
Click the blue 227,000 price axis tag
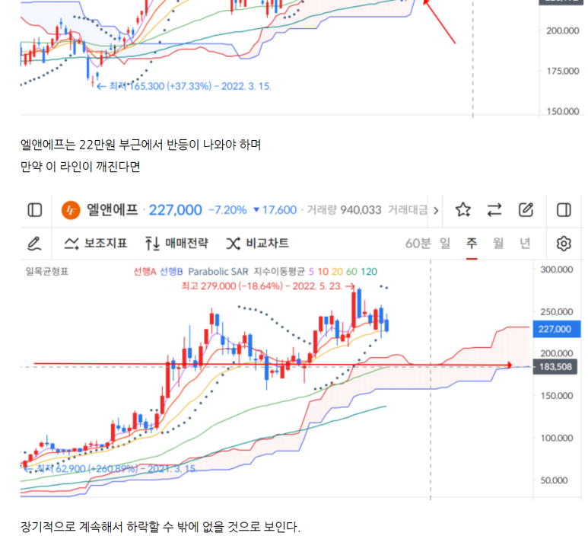[x=557, y=329]
